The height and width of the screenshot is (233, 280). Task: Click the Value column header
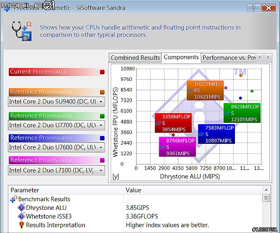[193, 190]
